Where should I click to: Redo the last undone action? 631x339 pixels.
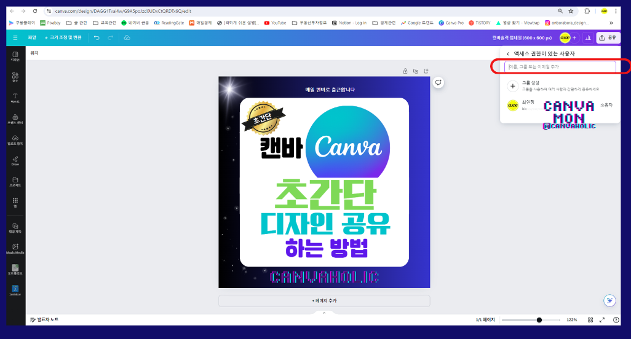[110, 37]
